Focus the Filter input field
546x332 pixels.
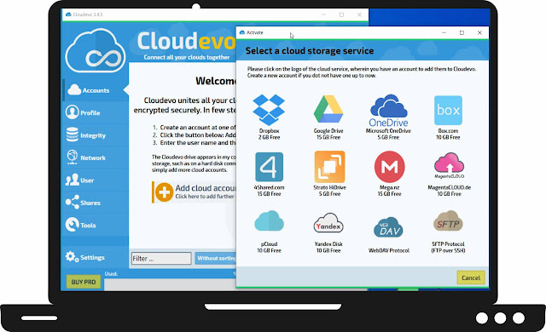[161, 259]
